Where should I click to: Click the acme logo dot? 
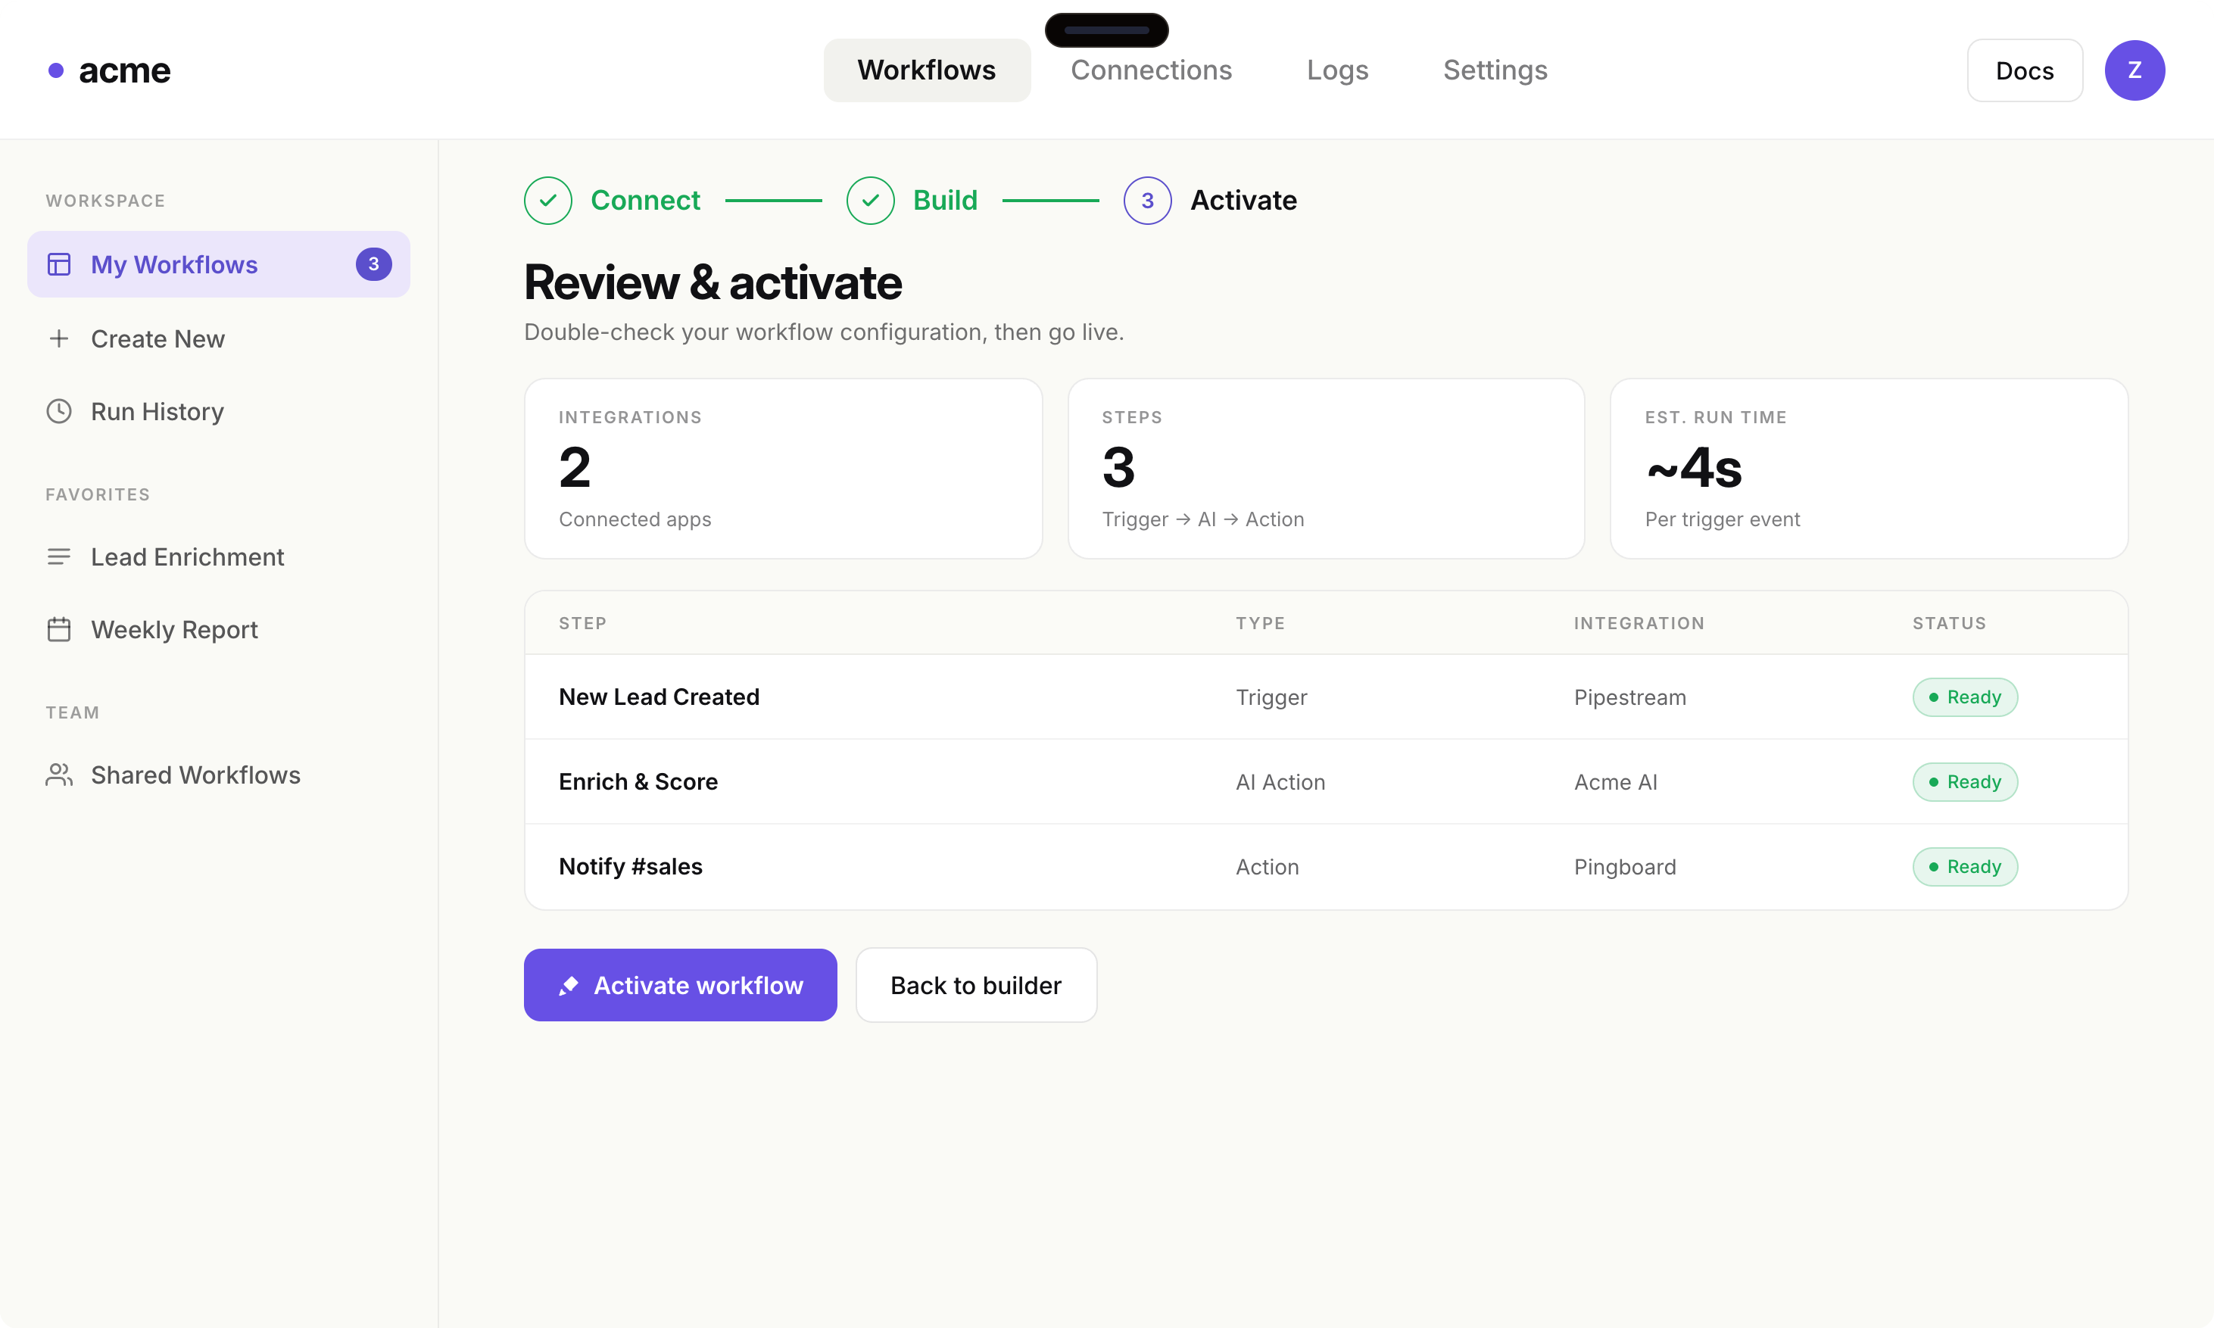click(55, 70)
